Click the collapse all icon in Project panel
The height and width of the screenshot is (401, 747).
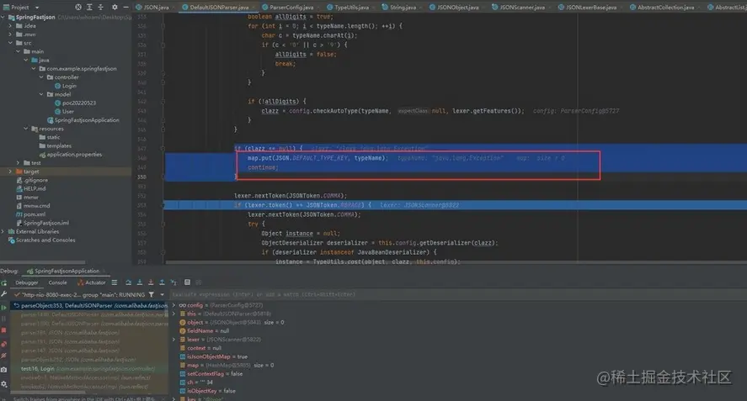click(x=100, y=7)
